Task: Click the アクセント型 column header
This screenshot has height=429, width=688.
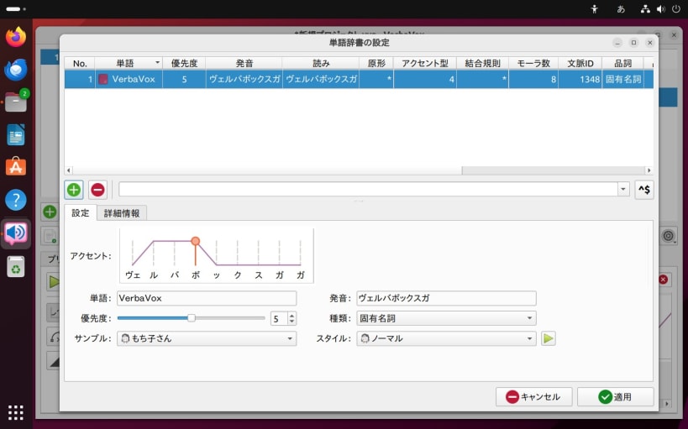Action: pyautogui.click(x=425, y=63)
